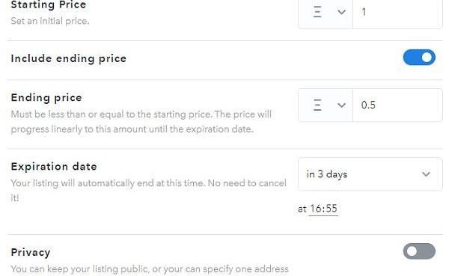Click the Ethereum icon beside Ending price
The image size is (449, 276).
click(317, 105)
